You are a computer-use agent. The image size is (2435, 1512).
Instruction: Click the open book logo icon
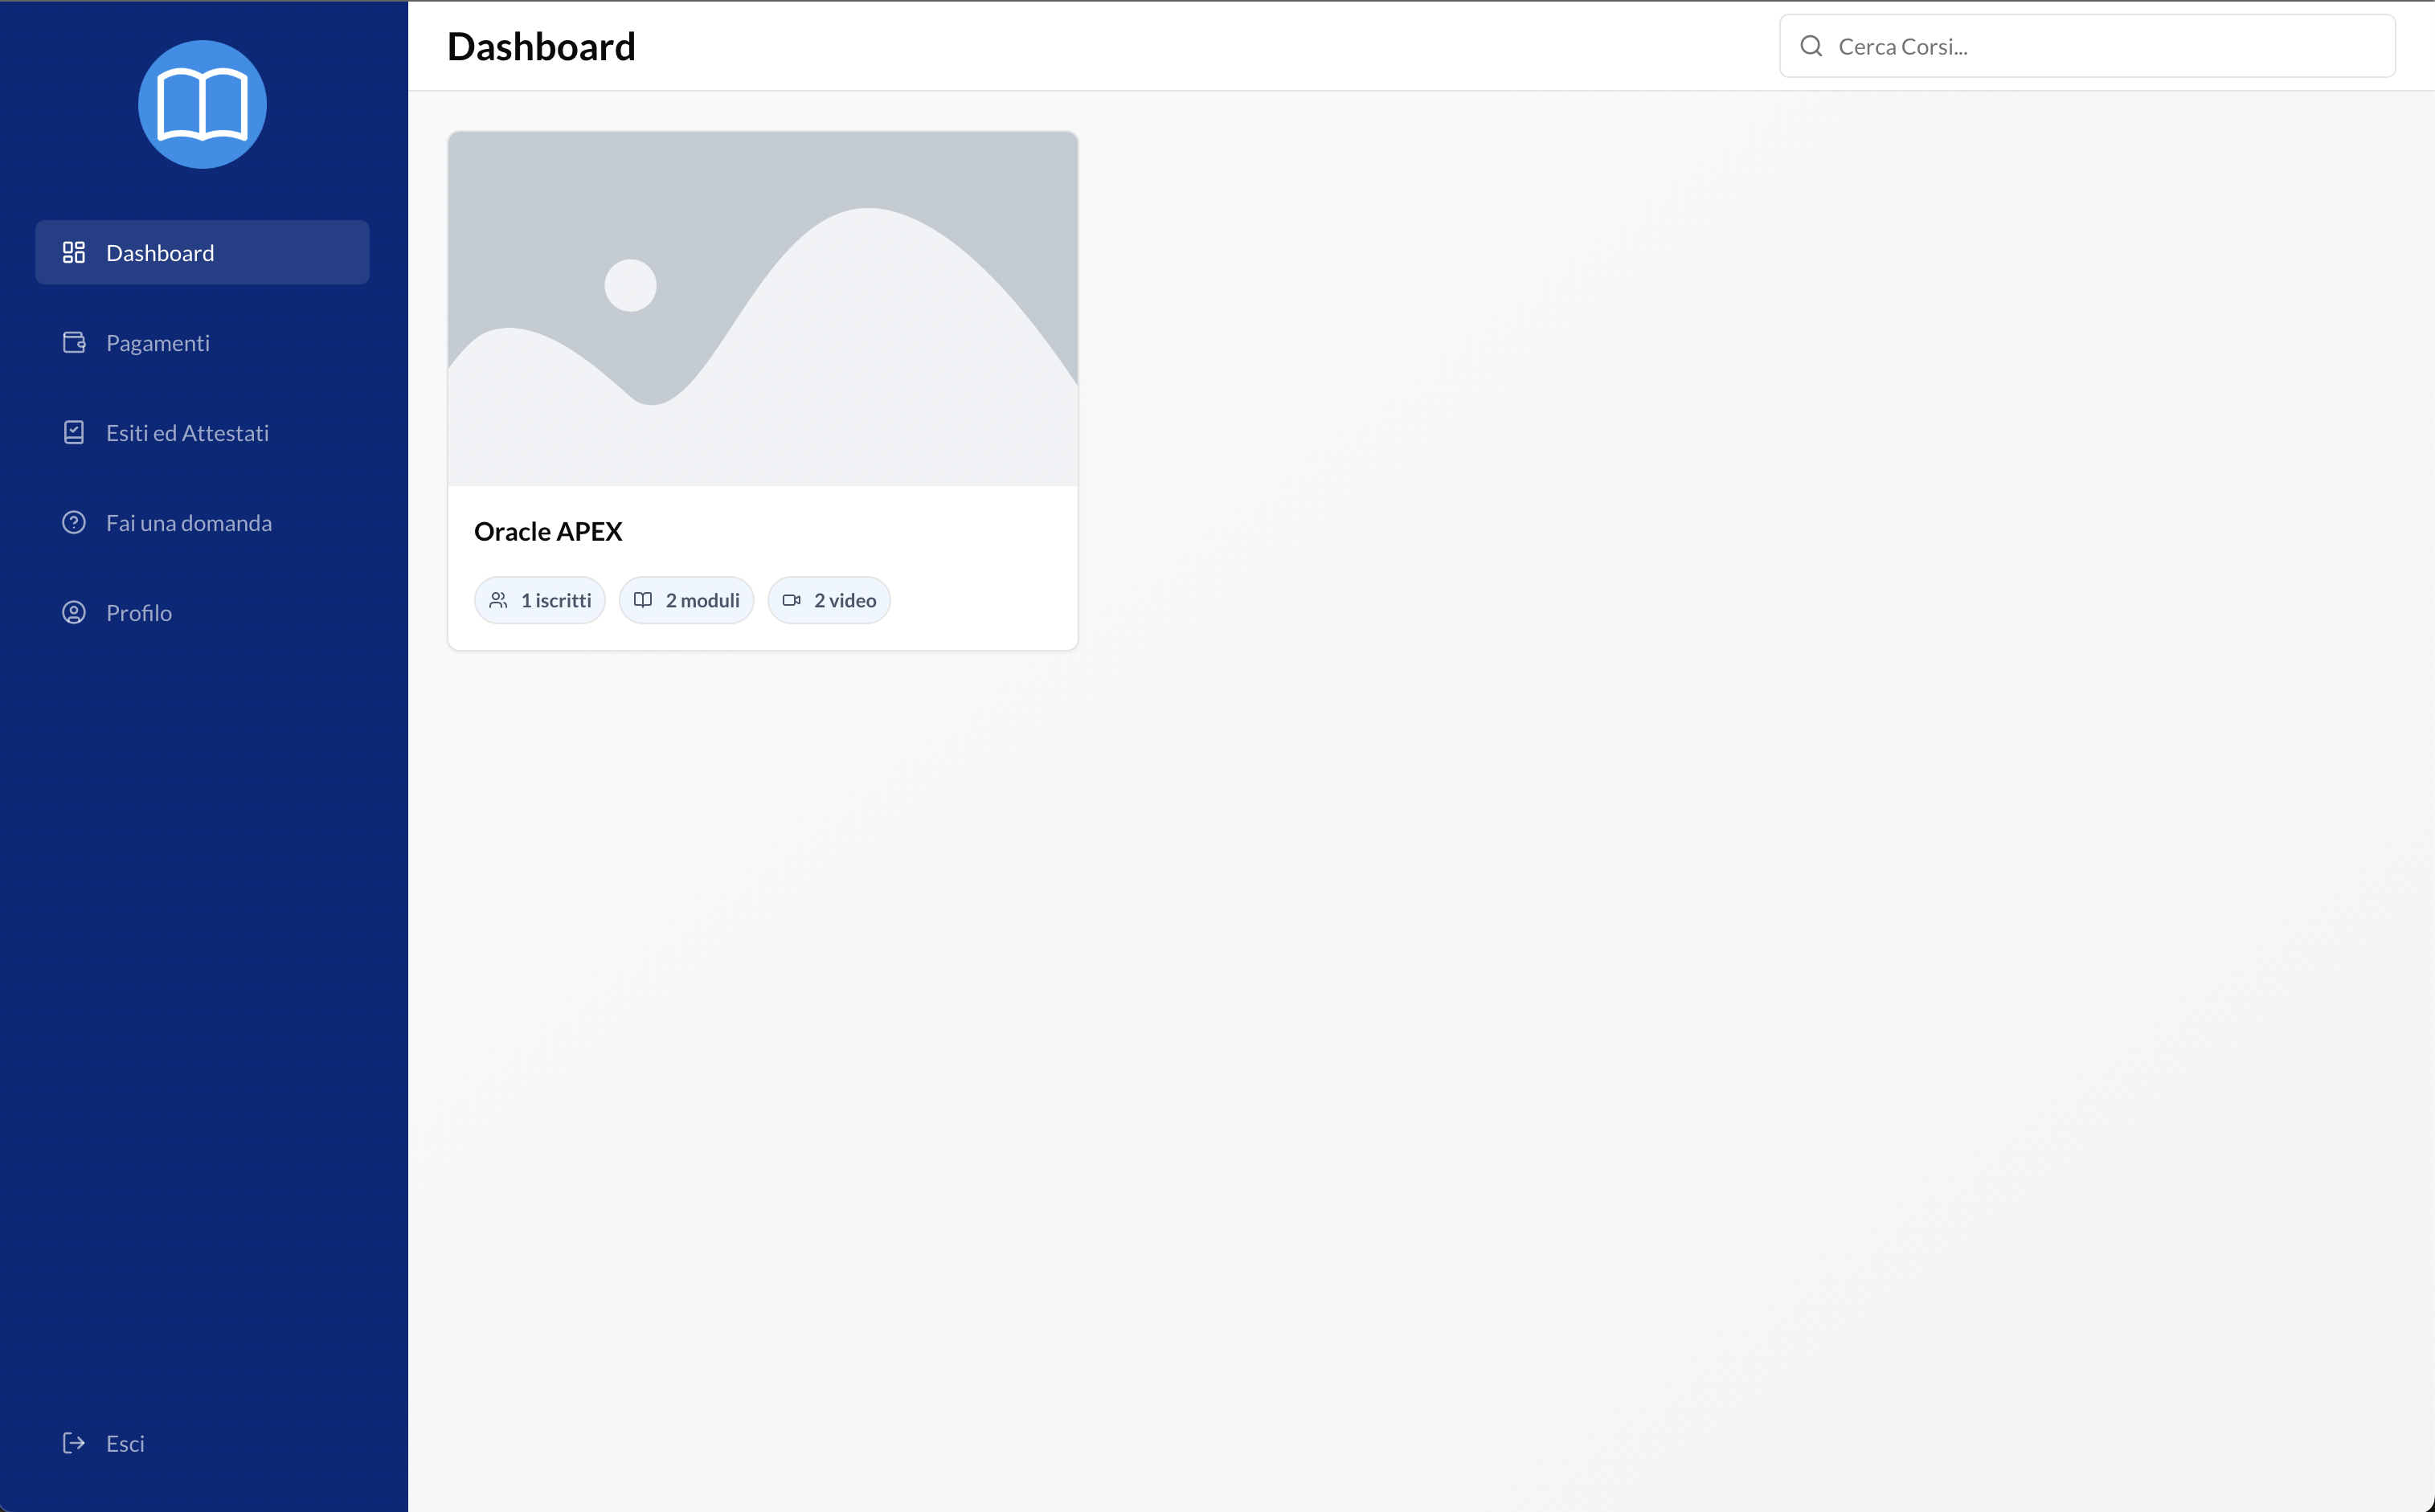tap(202, 105)
